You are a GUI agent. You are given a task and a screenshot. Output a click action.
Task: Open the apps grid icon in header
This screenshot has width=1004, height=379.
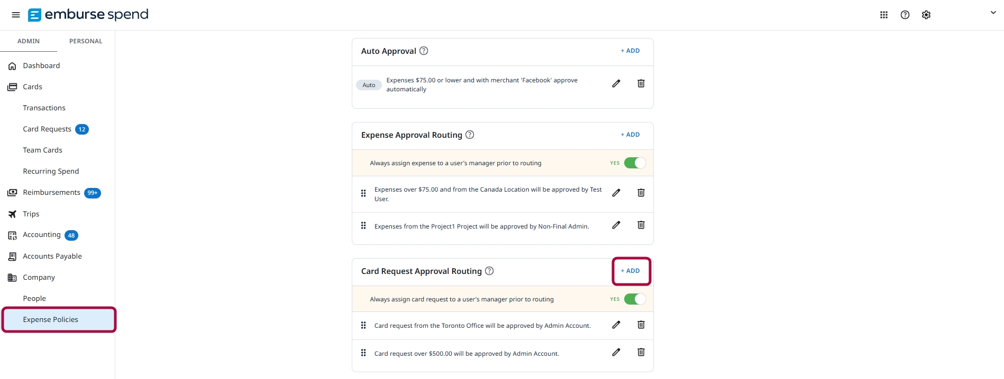884,15
